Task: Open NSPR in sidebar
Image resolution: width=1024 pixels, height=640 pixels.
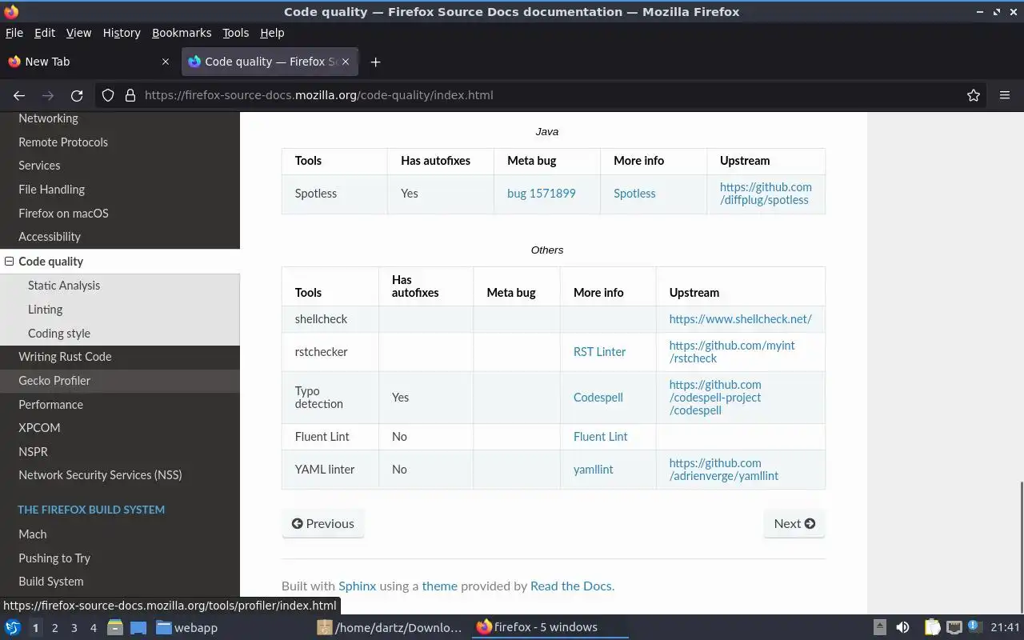Action: point(120,452)
